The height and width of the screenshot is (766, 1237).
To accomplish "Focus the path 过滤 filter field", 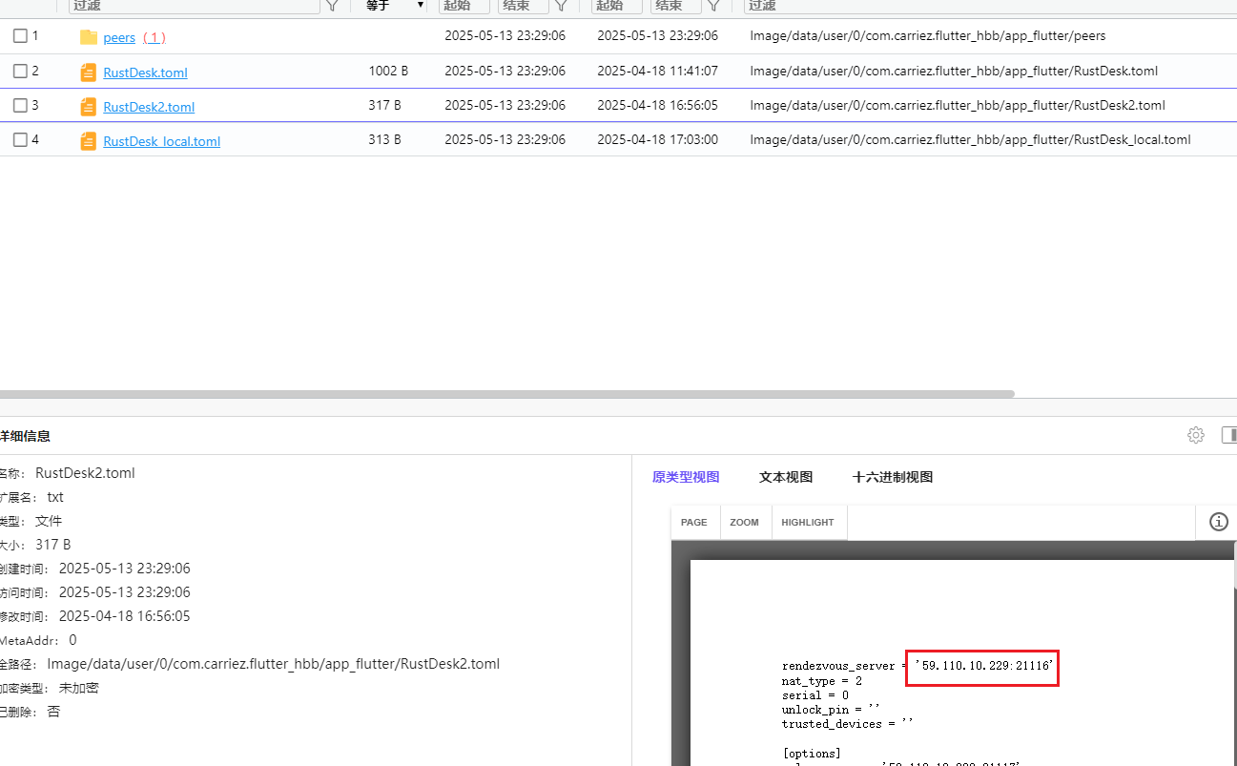I will 990,6.
